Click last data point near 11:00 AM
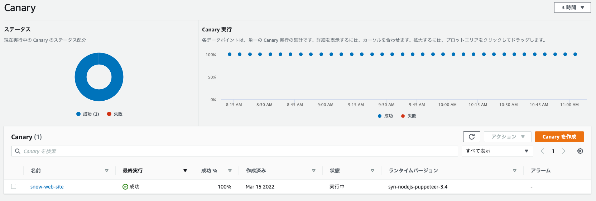The image size is (596, 201). (575, 54)
